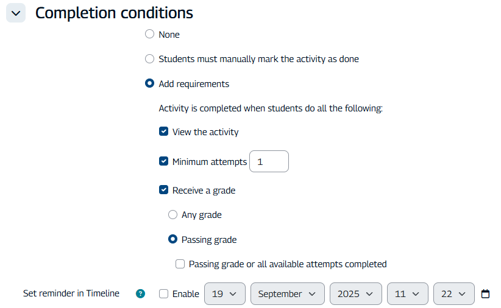The image size is (501, 308).
Task: Open the year dropdown showing 2025
Action: (x=355, y=294)
